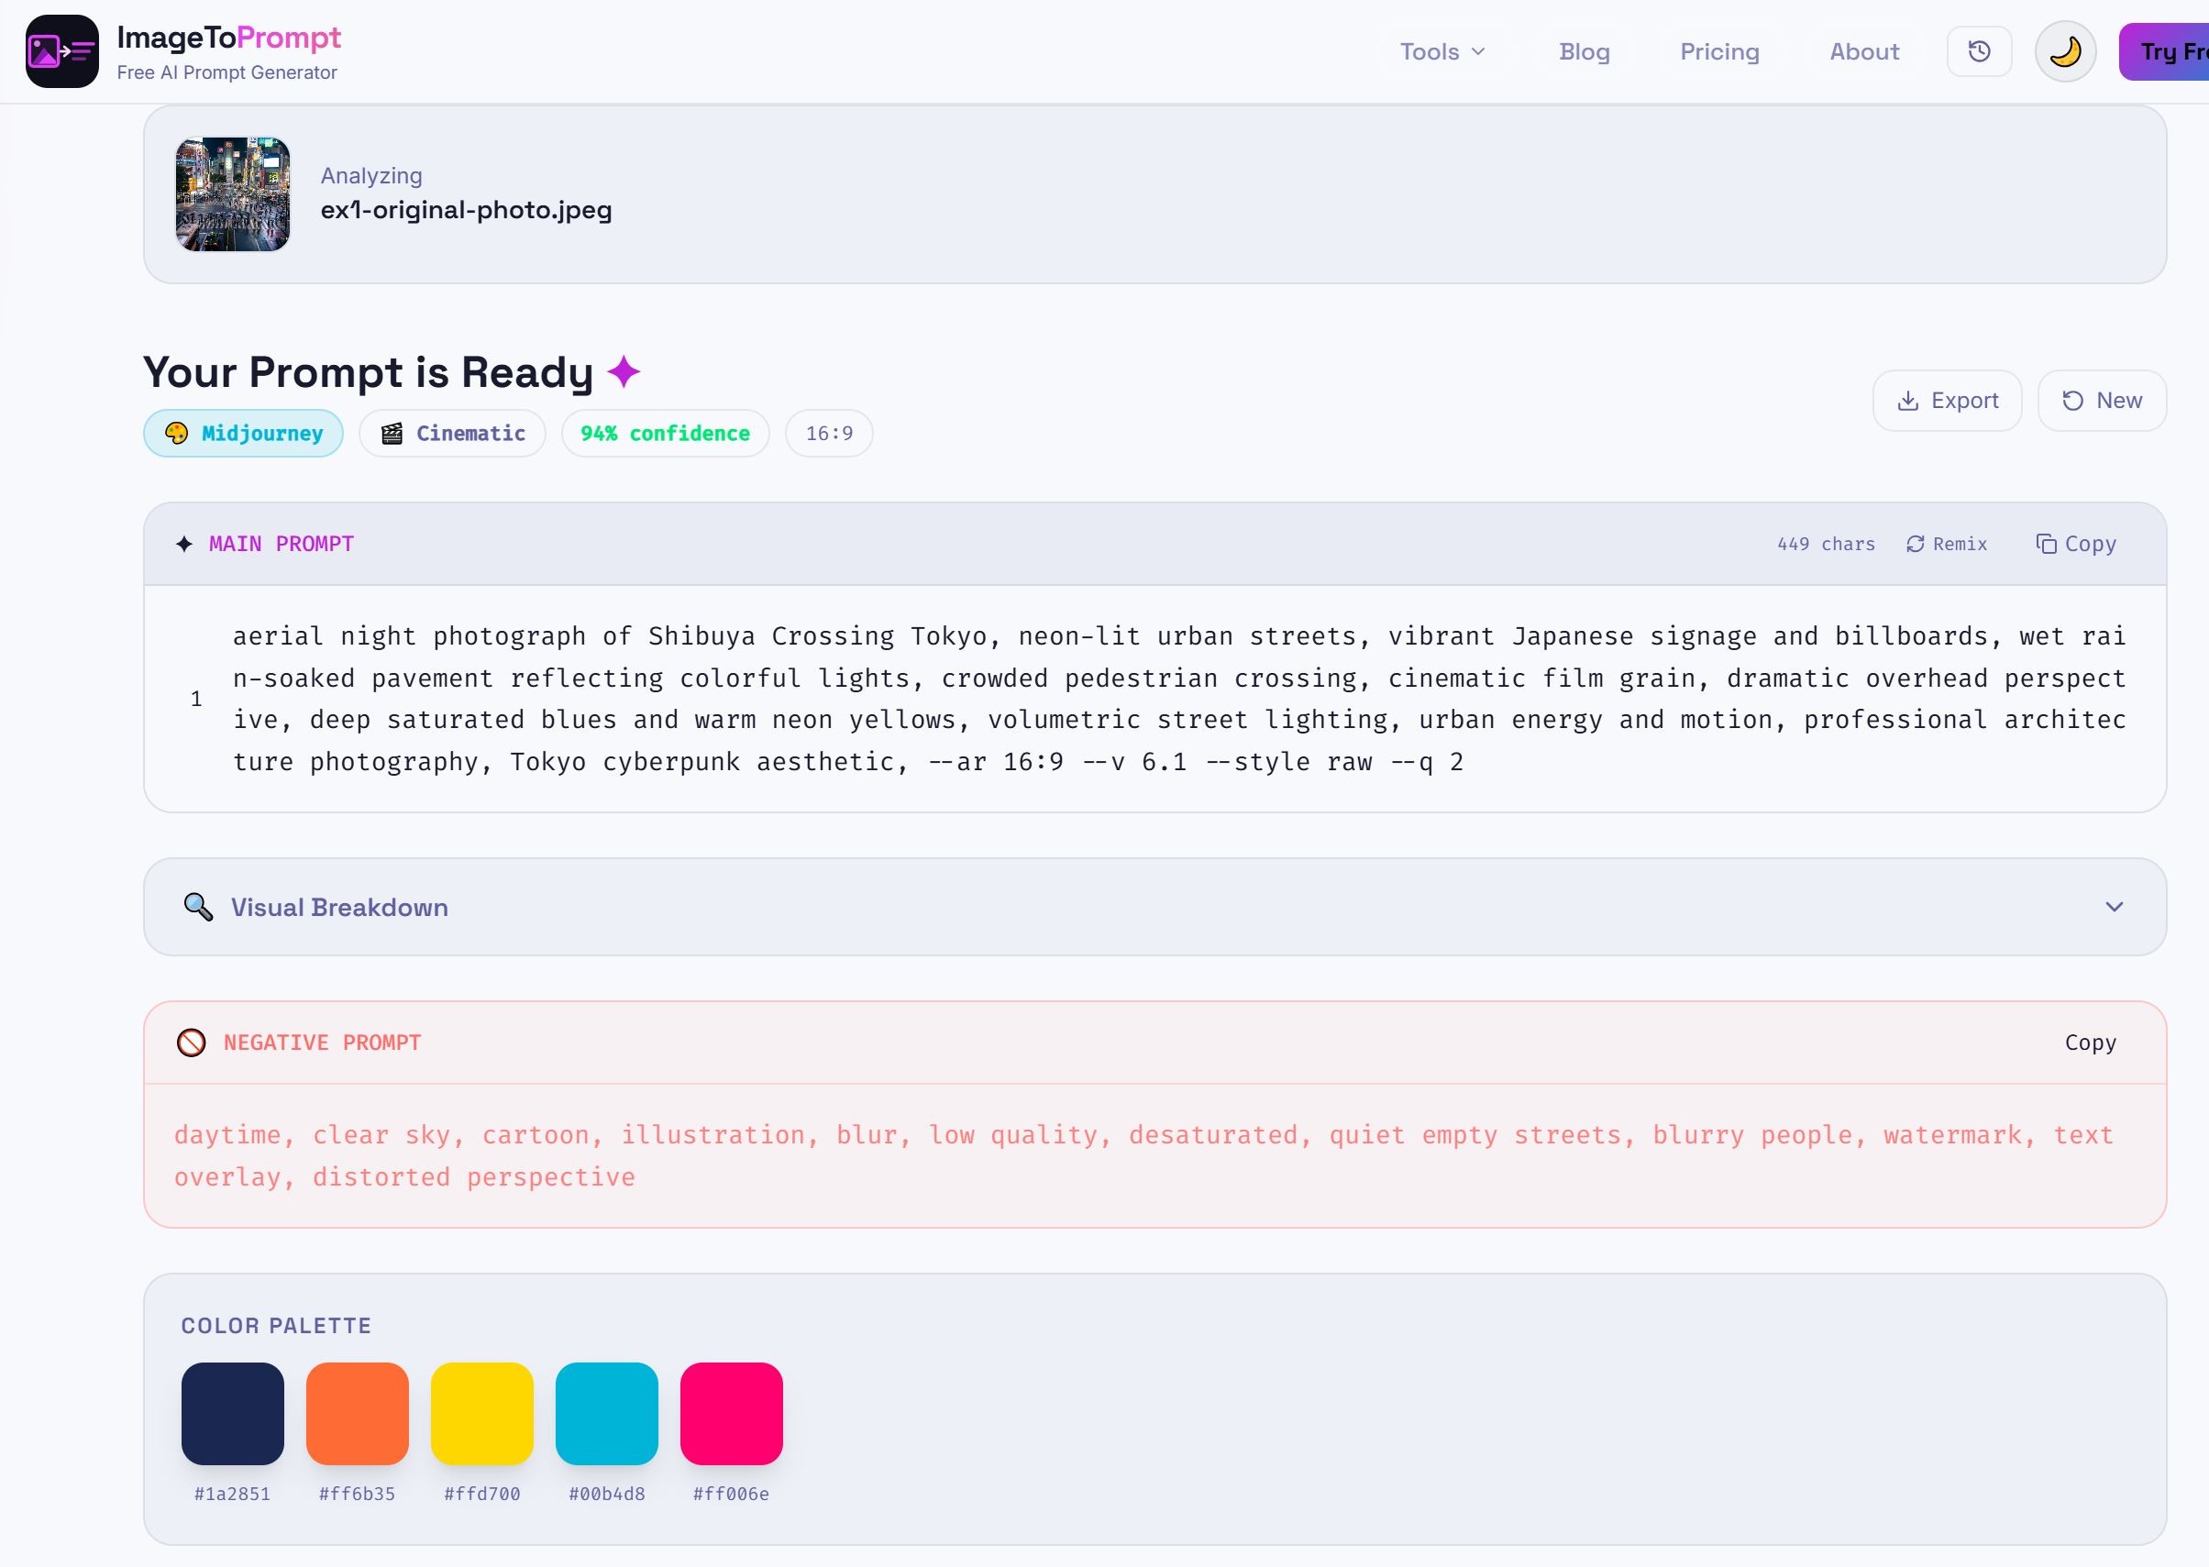Select the Midjourney style badge
The image size is (2209, 1567).
[x=243, y=434]
